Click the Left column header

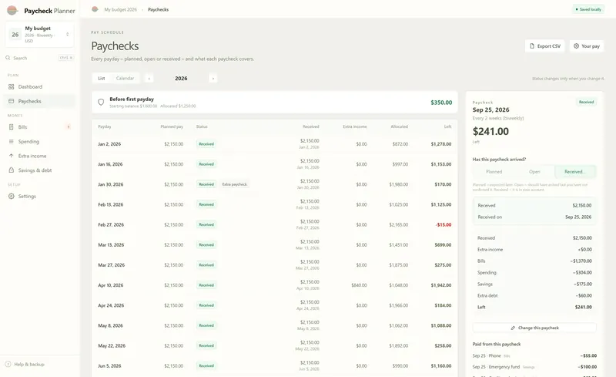pos(447,126)
